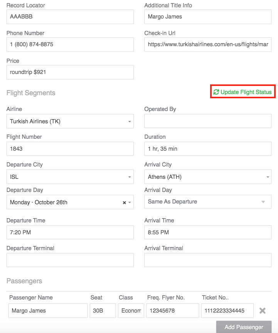This screenshot has height=333, width=278.
Task: Click the Flight Number field
Action: coord(70,149)
